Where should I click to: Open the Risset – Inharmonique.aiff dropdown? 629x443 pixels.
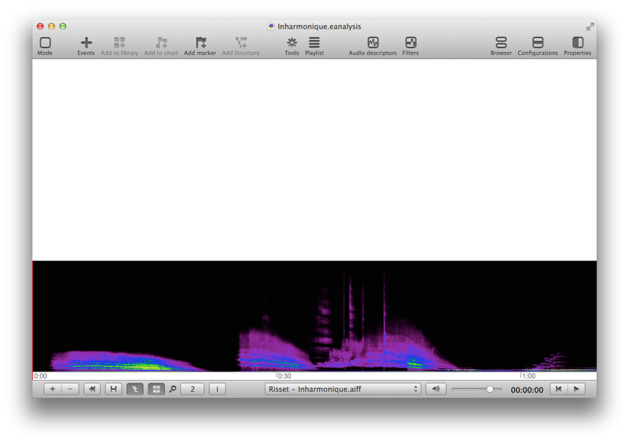pyautogui.click(x=343, y=389)
